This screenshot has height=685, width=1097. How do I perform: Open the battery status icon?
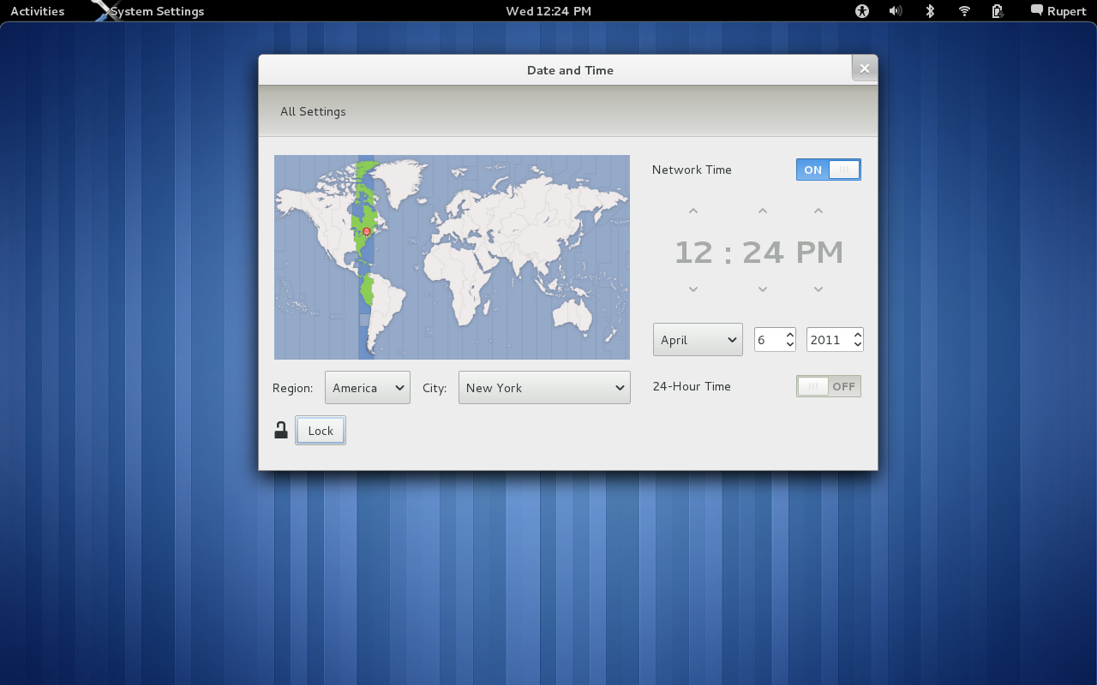[x=998, y=11]
